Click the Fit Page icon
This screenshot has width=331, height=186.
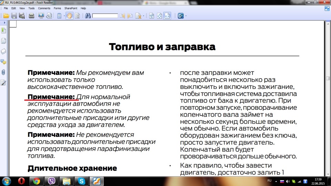(x=159, y=16)
